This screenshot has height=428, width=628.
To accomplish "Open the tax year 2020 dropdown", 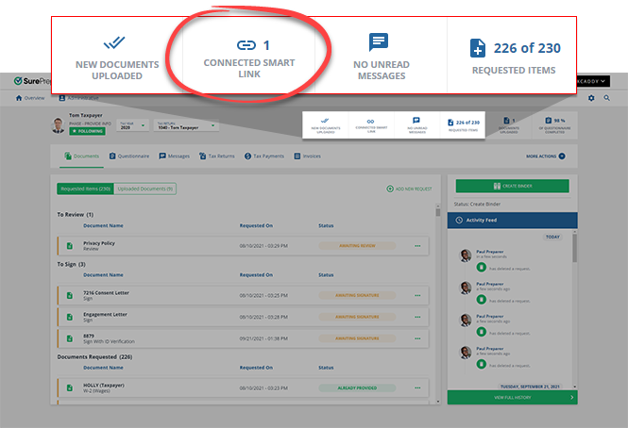I will pyautogui.click(x=129, y=124).
